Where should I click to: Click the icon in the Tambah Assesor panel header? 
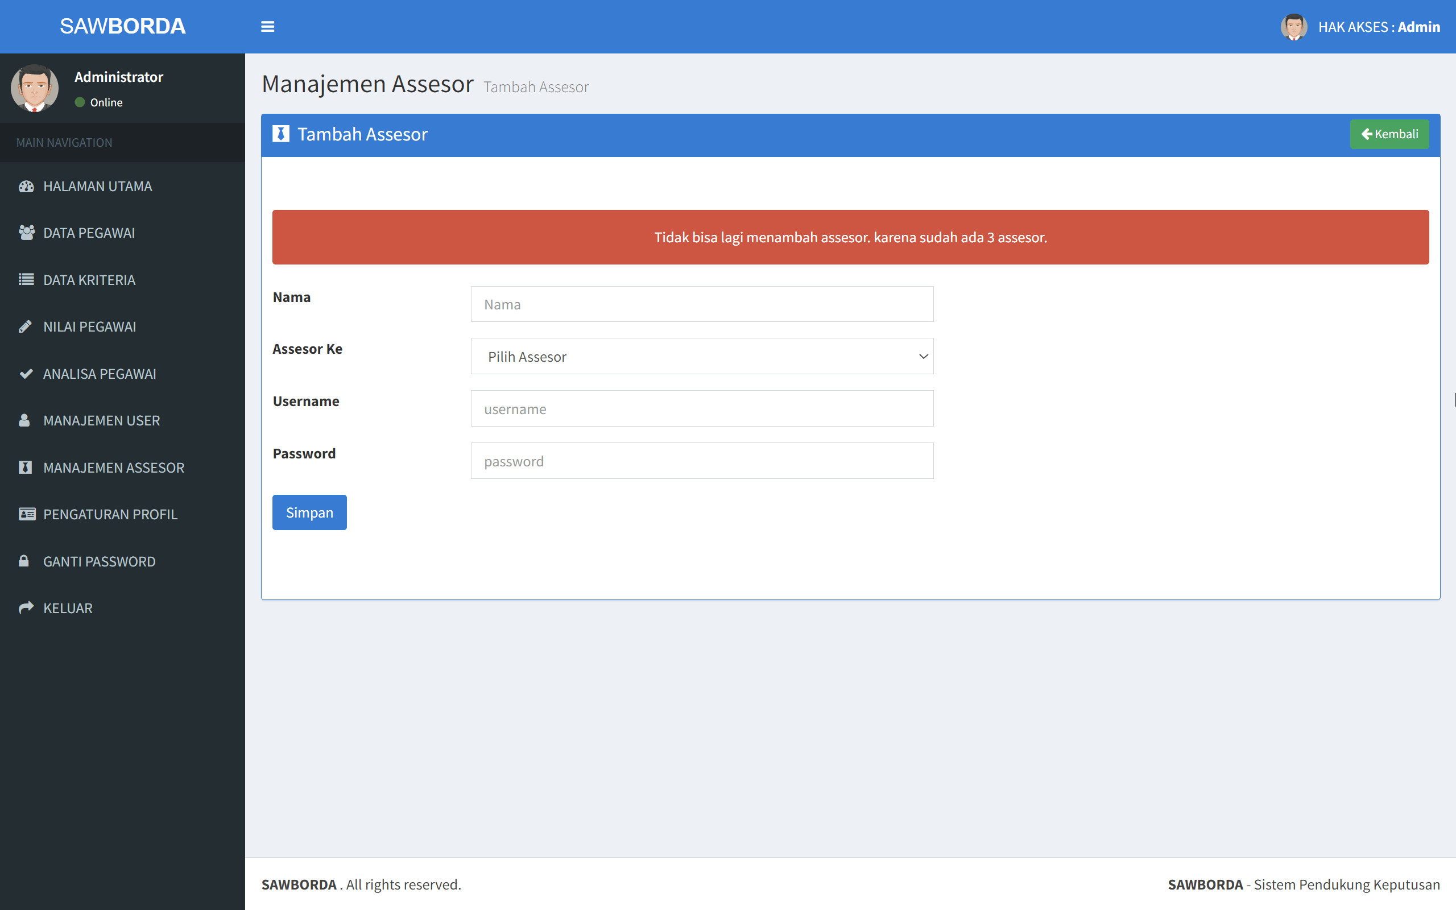[x=281, y=134]
